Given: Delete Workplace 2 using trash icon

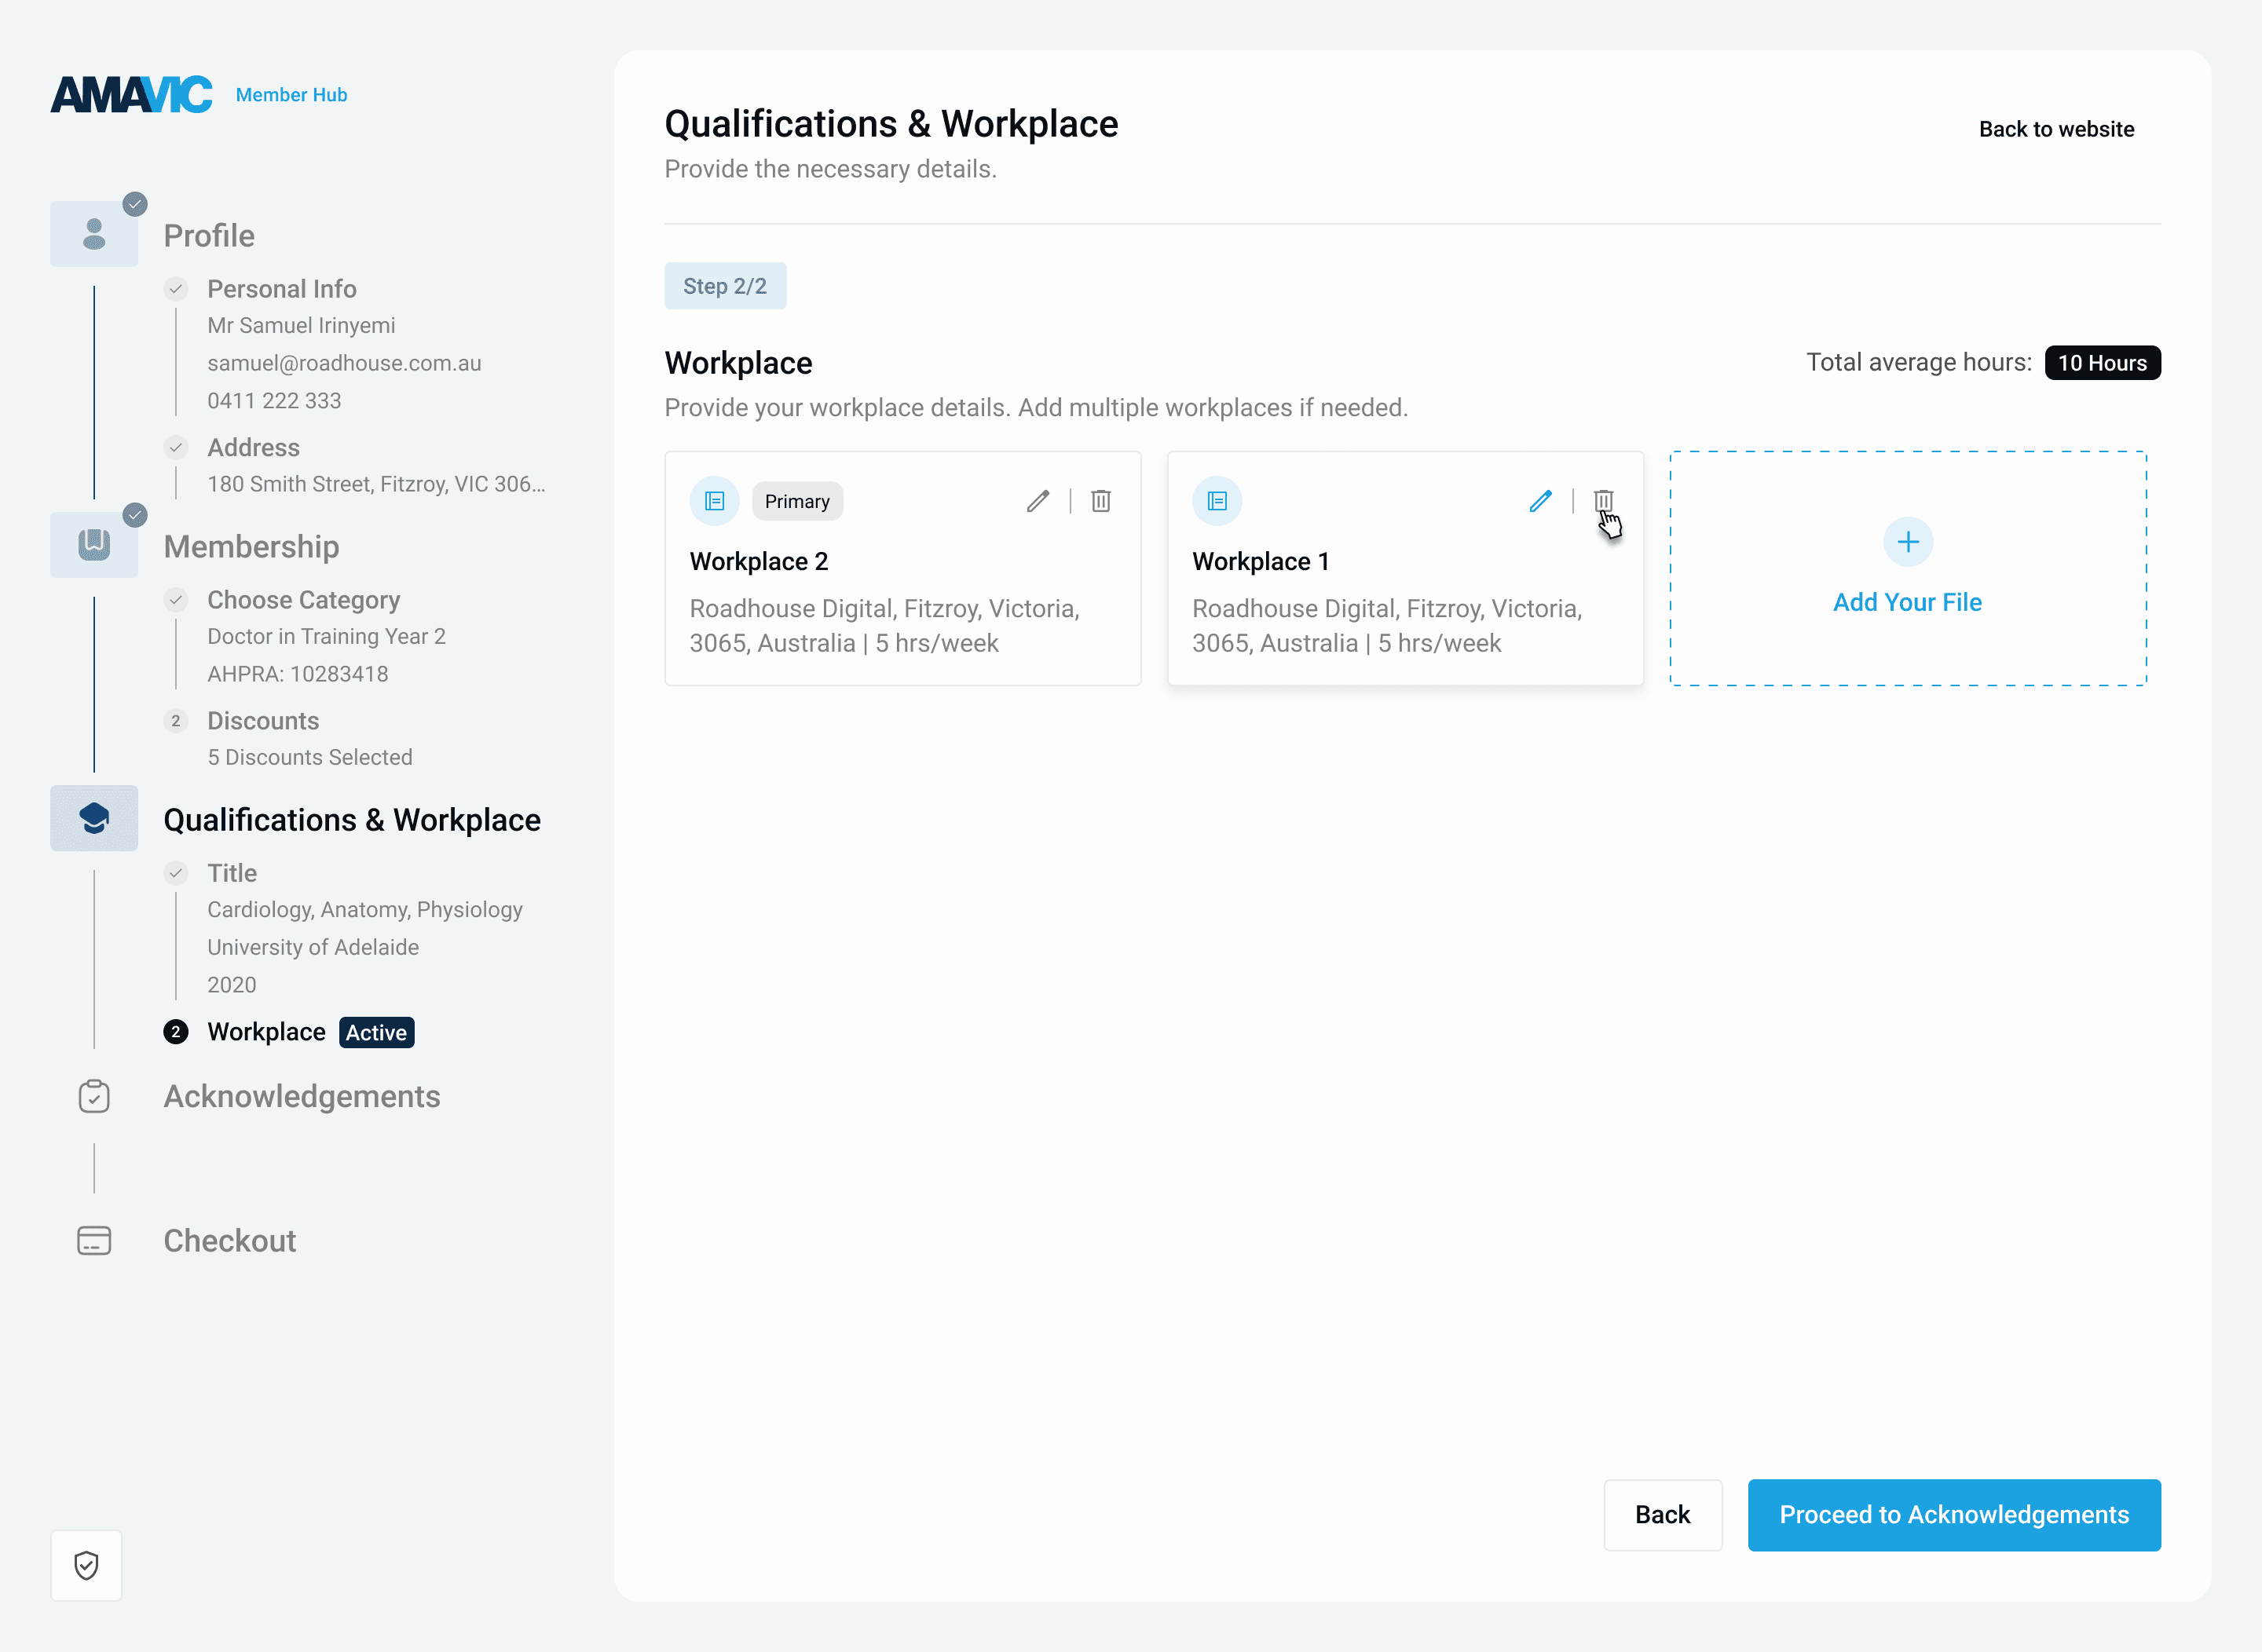Looking at the screenshot, I should [1100, 501].
